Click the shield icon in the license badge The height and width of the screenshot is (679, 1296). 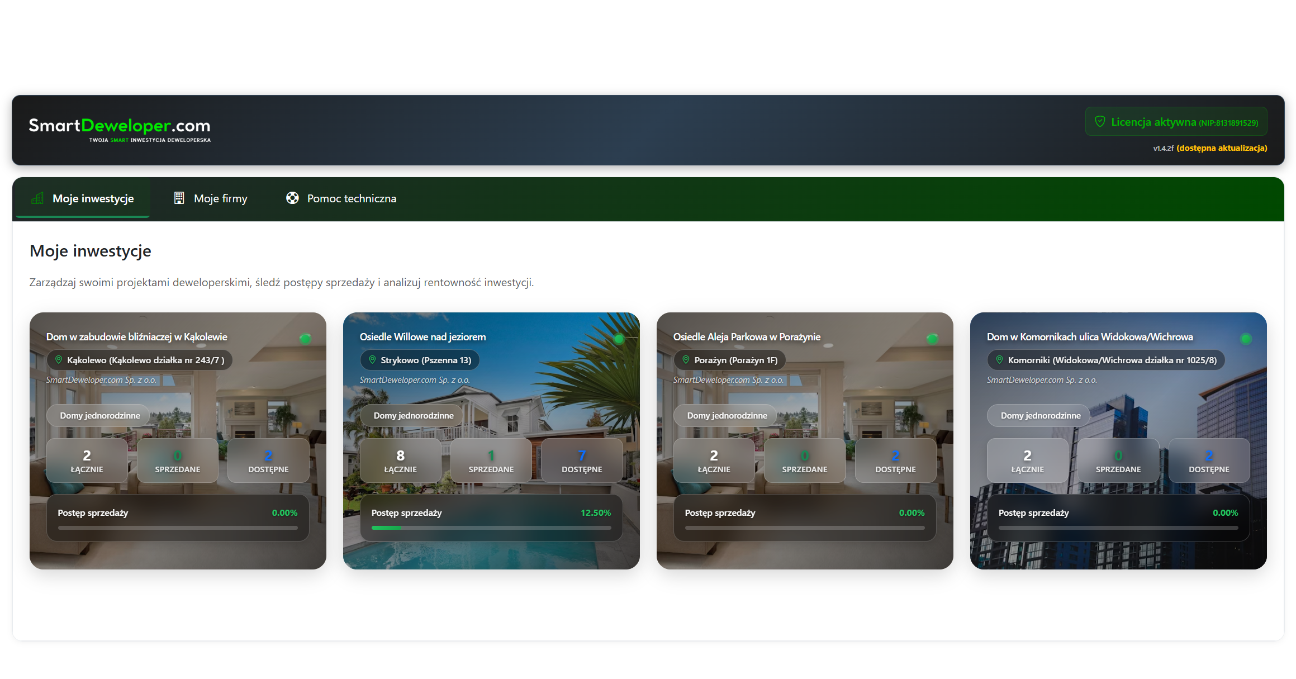1099,122
